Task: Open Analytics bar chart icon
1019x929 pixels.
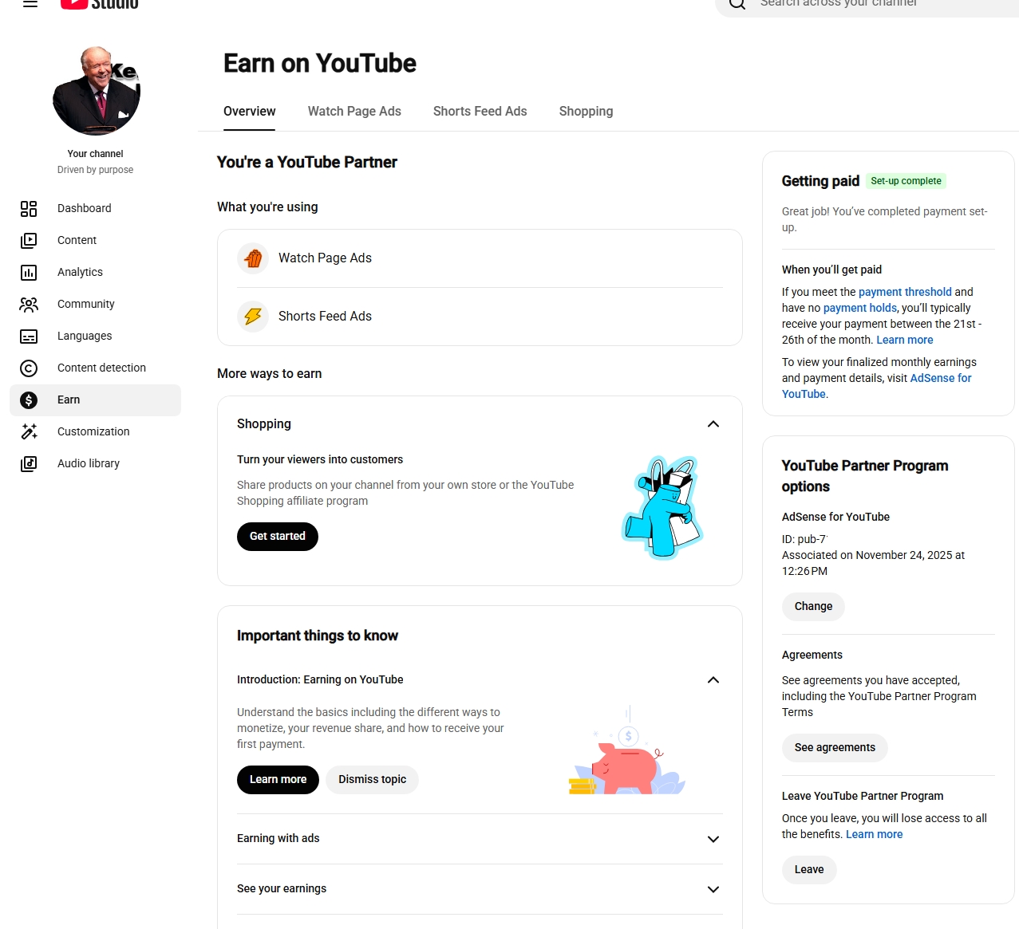Action: [x=29, y=272]
